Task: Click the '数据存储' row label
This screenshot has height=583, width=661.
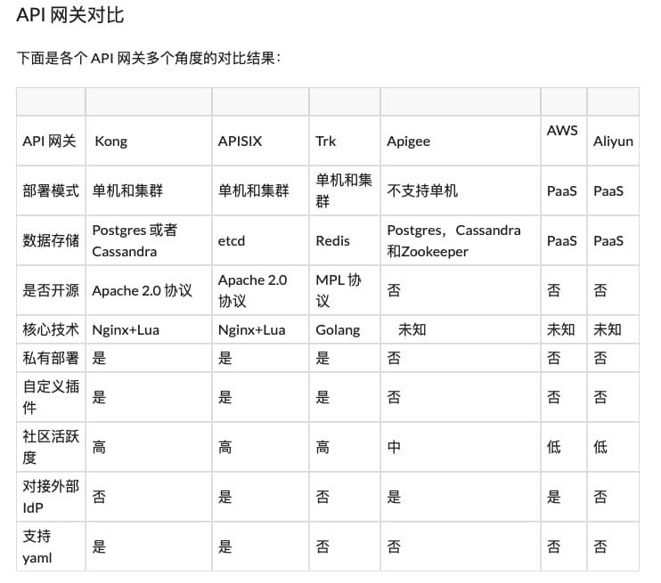Action: click(51, 240)
